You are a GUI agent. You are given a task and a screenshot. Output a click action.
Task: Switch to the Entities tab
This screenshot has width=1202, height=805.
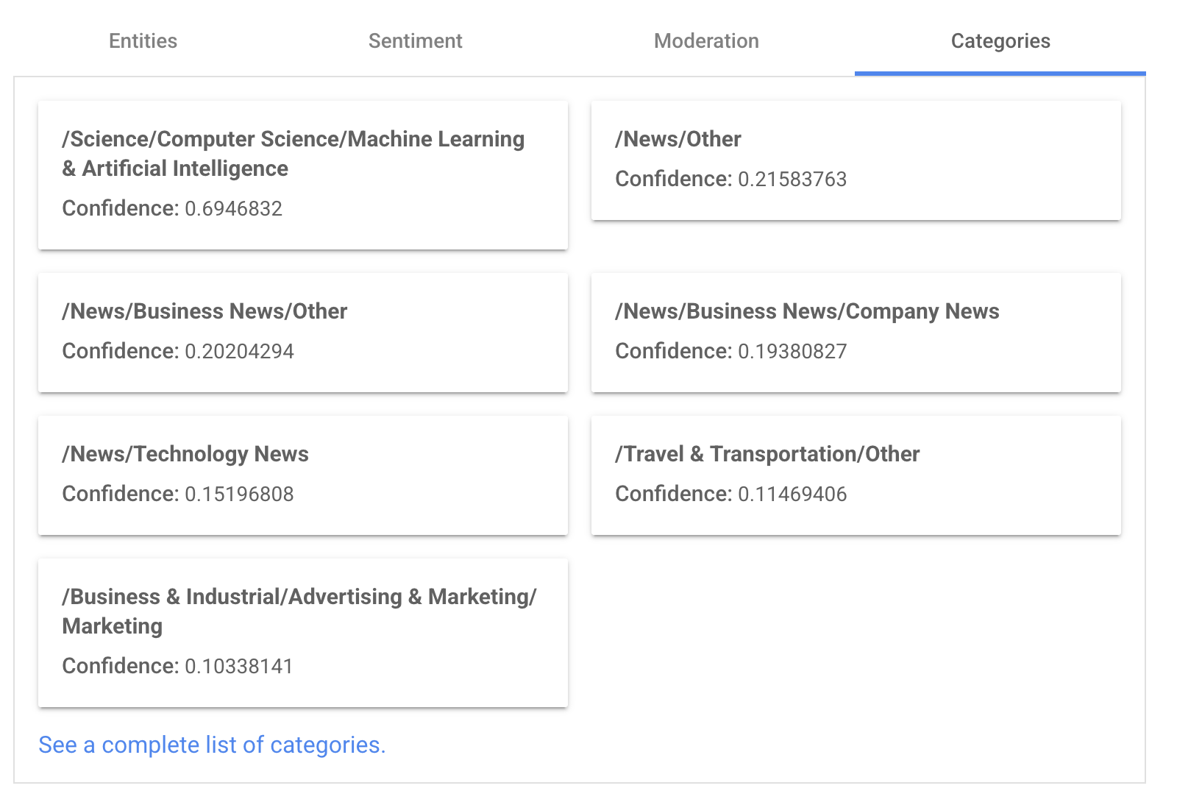143,41
